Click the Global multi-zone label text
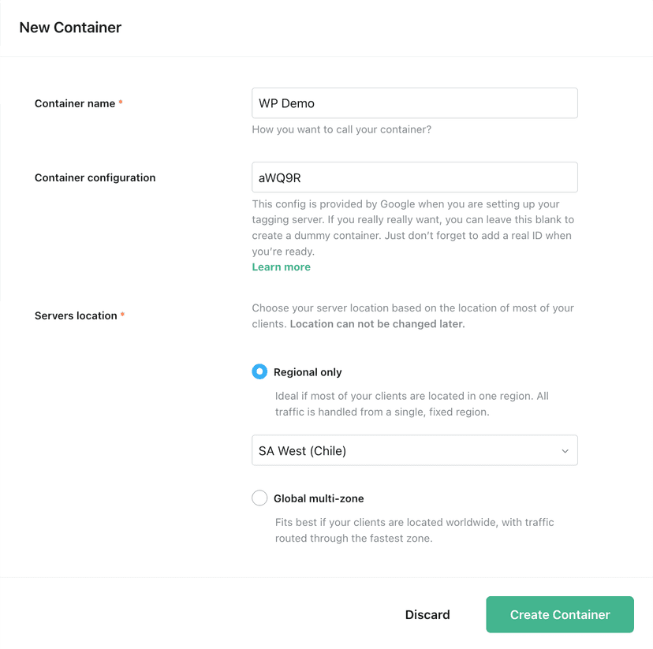This screenshot has width=653, height=649. [319, 498]
